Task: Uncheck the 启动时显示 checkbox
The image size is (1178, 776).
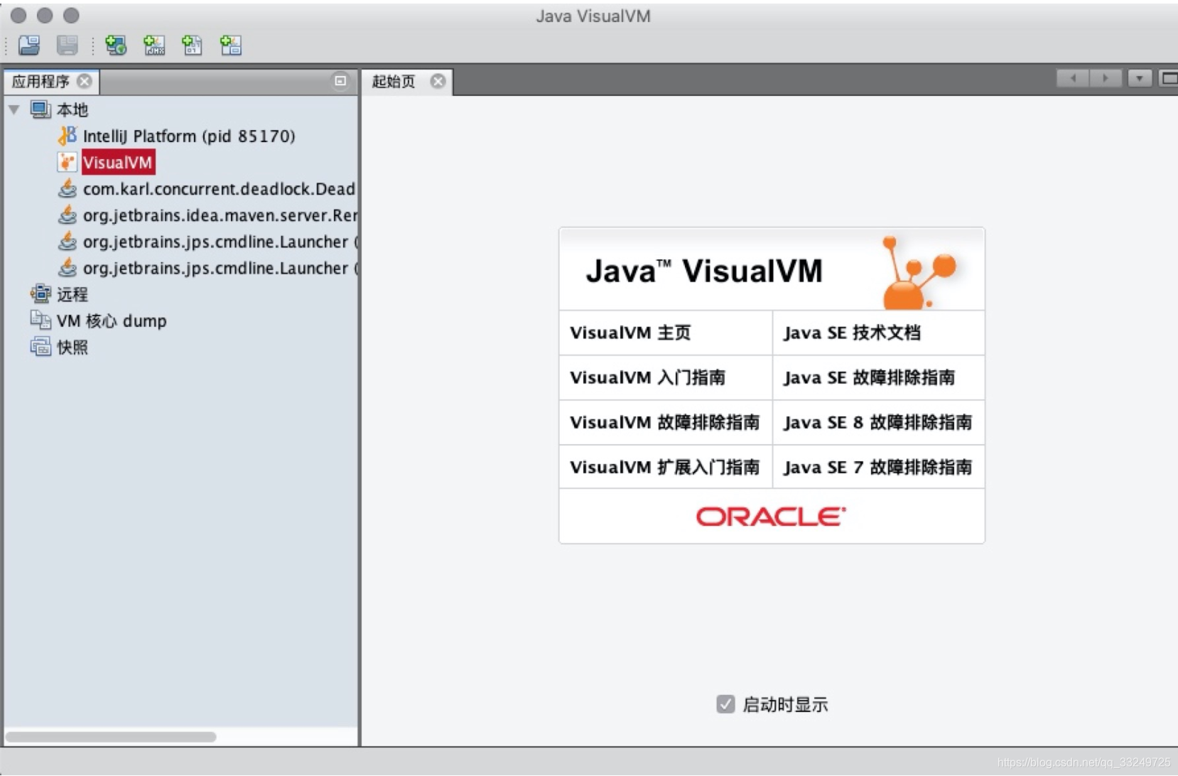Action: 725,704
